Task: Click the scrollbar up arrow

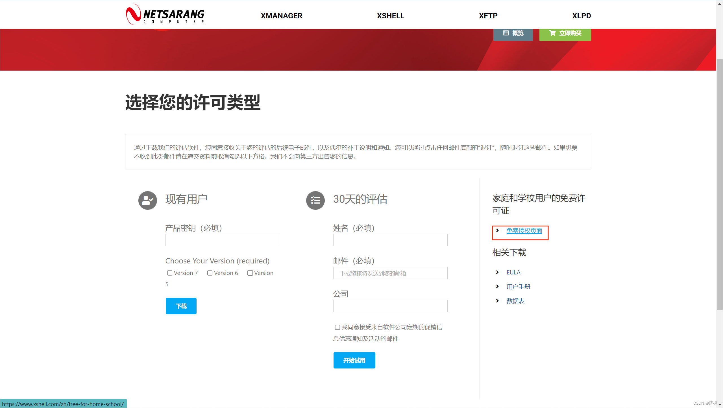Action: click(720, 3)
